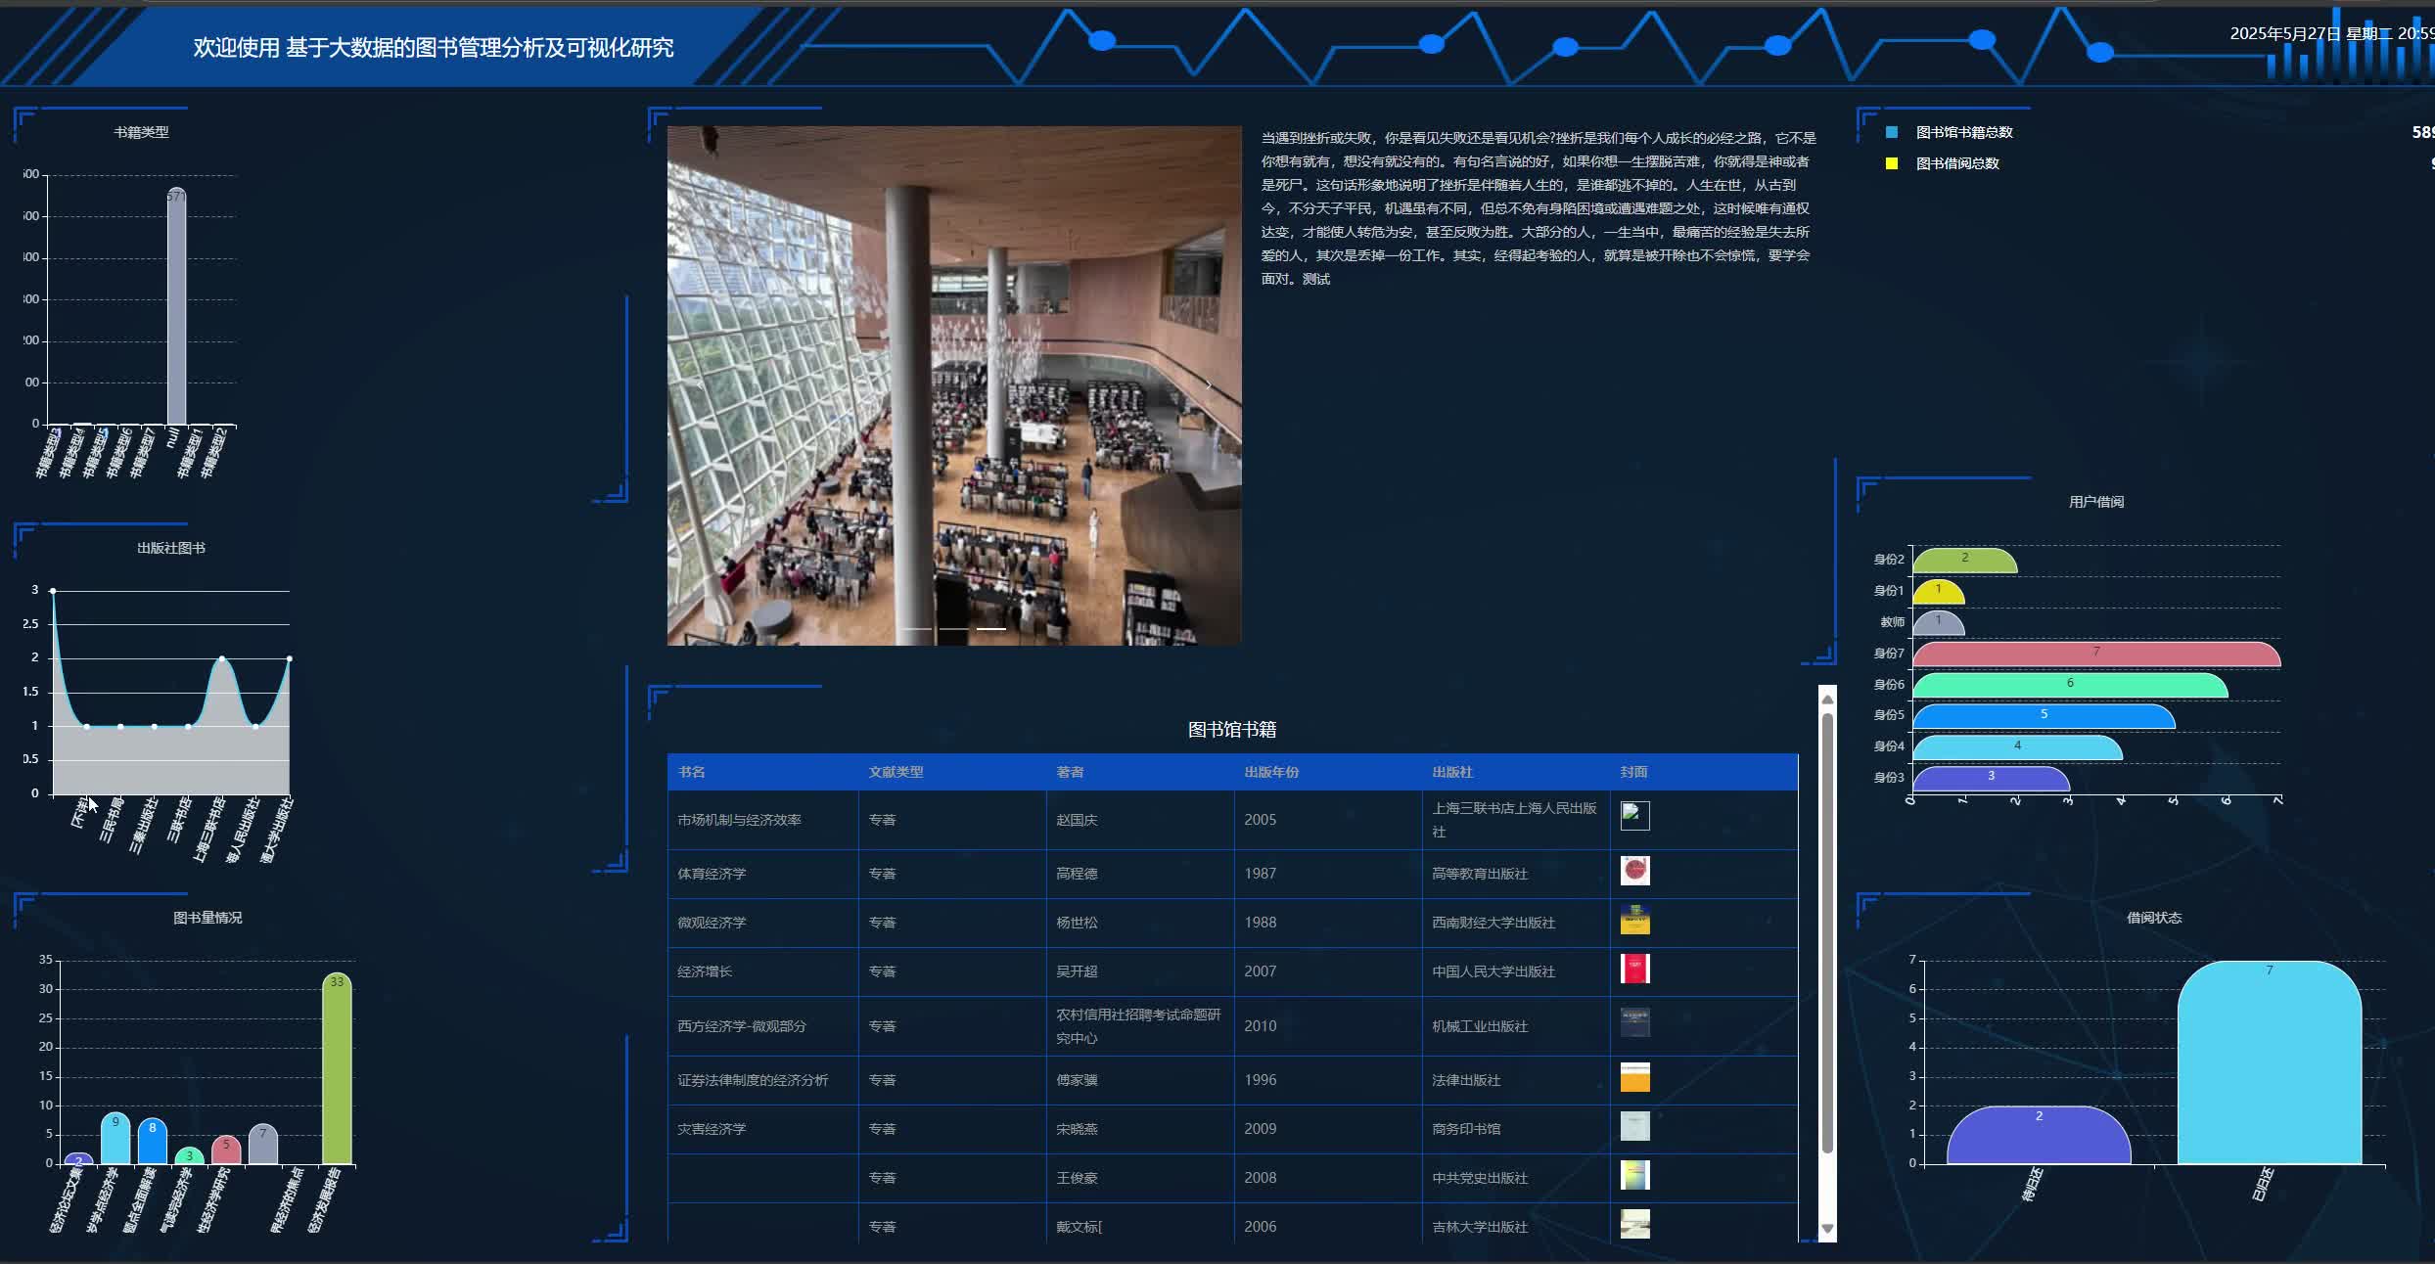Open the red cover thumbnail for 经济增长
The height and width of the screenshot is (1264, 2435).
coord(1634,969)
